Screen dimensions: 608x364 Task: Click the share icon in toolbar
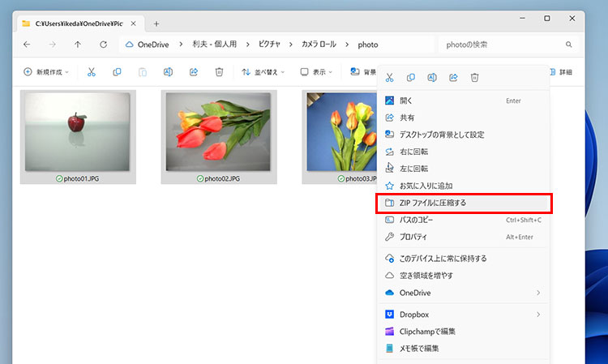coord(194,72)
